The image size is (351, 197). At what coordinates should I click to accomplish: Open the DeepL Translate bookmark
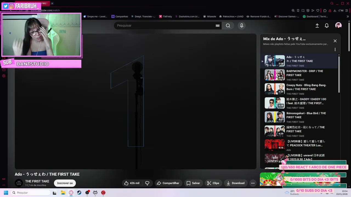tap(143, 16)
